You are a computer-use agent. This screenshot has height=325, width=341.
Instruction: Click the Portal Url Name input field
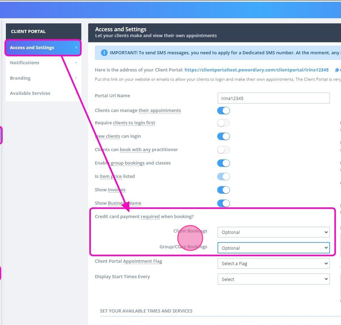click(x=273, y=98)
